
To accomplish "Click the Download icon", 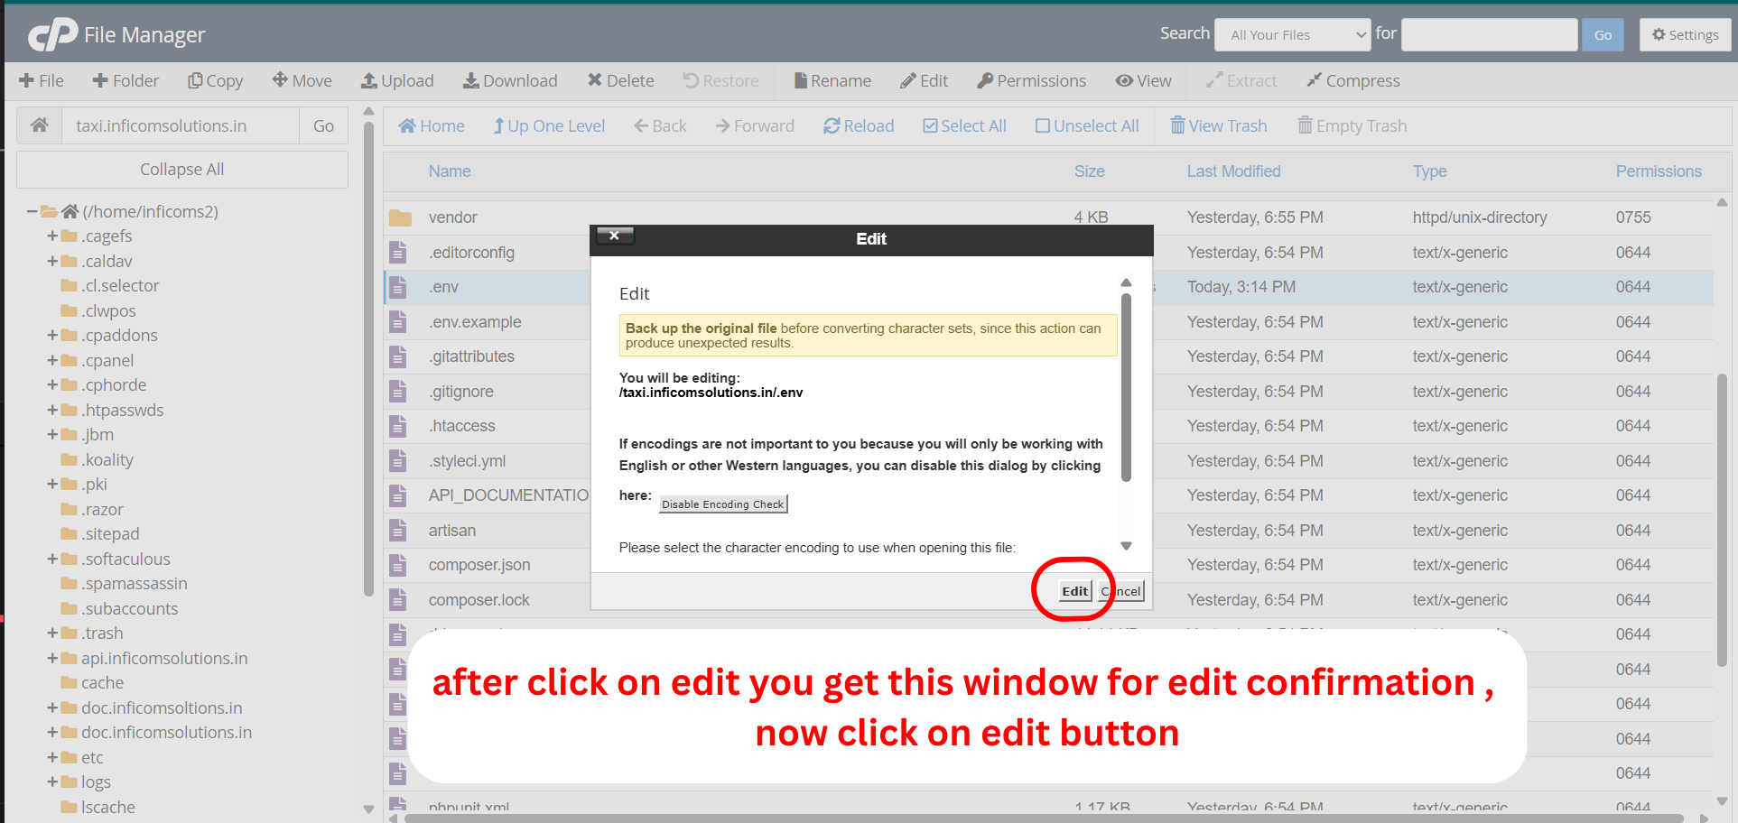I will (510, 80).
